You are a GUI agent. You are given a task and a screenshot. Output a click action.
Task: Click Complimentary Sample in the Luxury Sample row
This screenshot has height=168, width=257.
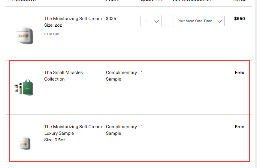(121, 130)
